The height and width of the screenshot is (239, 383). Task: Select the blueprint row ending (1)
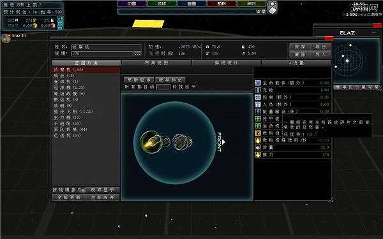[86, 82]
